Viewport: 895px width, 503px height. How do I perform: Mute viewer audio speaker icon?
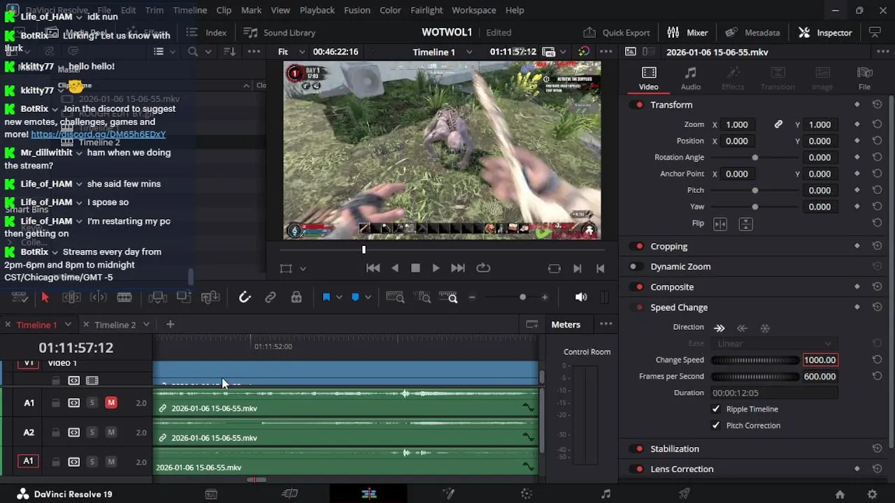(581, 297)
